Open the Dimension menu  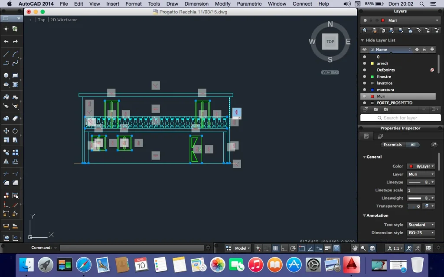coord(196,4)
